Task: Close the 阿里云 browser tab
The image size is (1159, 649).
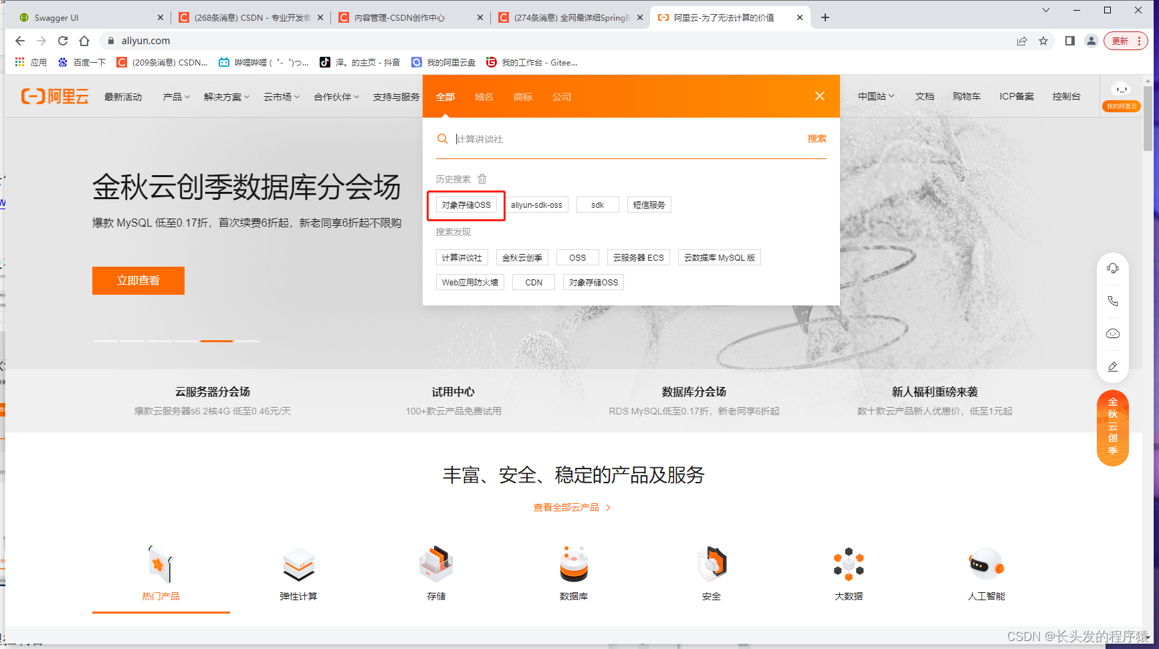Action: click(x=800, y=17)
